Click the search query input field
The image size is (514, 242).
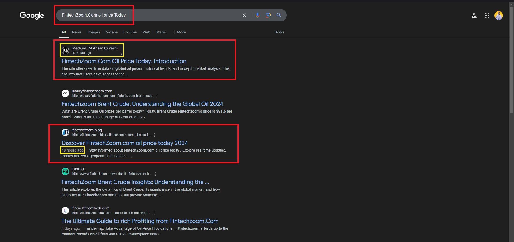coord(161,15)
